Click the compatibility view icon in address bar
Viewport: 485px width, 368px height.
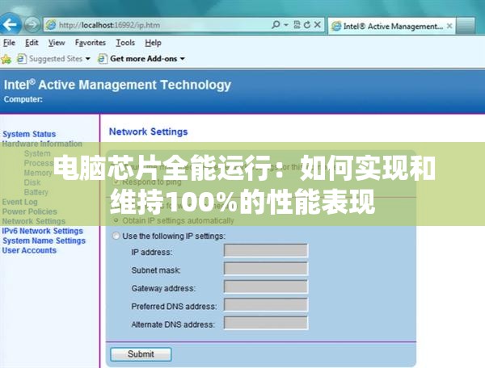[x=297, y=25]
